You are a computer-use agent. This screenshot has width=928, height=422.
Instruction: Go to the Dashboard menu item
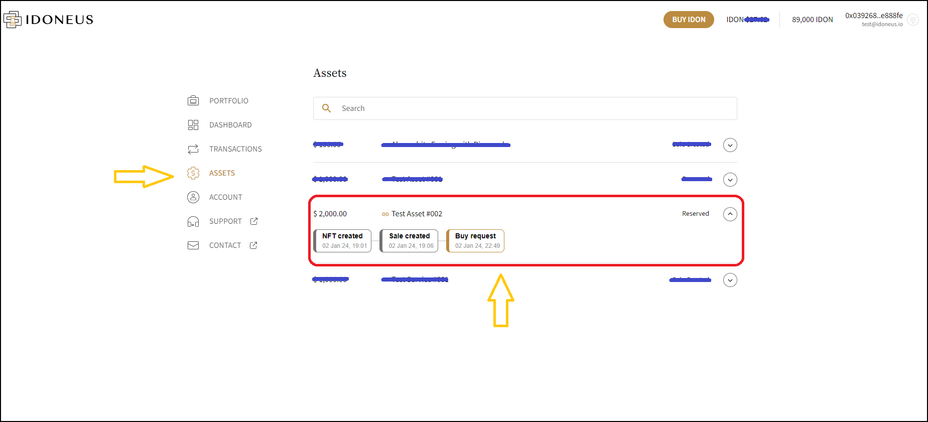click(230, 125)
